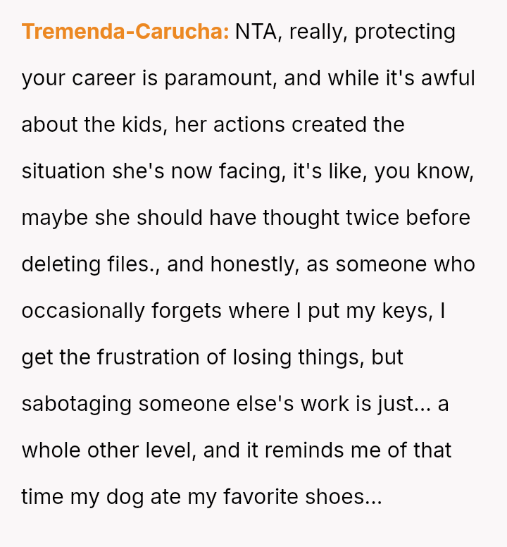Open the Tremenda-Carucha user profile link
The height and width of the screenshot is (547, 507).
[x=125, y=32]
